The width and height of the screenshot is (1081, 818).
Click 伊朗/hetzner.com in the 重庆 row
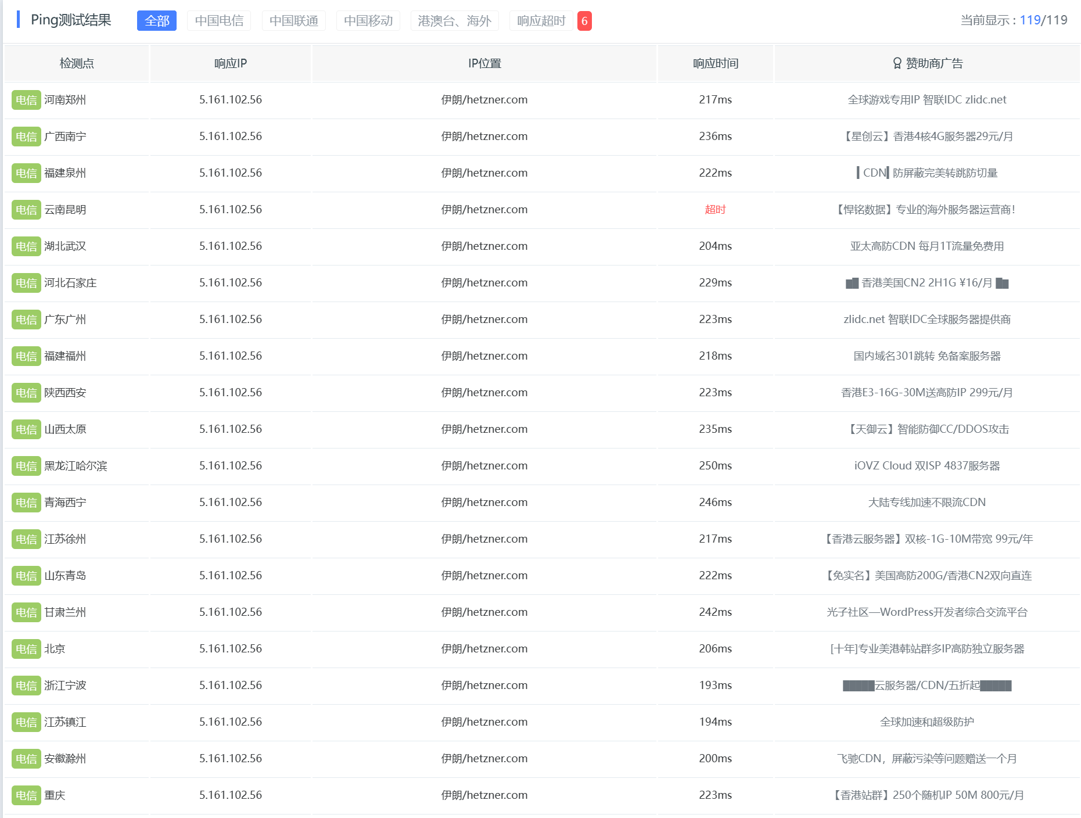pos(484,795)
